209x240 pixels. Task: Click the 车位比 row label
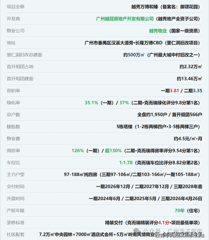point(13,162)
